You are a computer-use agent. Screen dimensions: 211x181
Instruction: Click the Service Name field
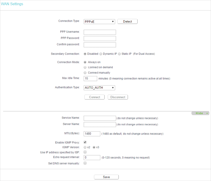[x=100, y=118]
